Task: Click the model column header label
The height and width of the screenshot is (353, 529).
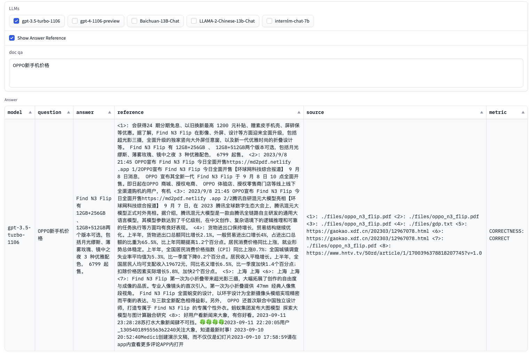Action: coord(15,112)
